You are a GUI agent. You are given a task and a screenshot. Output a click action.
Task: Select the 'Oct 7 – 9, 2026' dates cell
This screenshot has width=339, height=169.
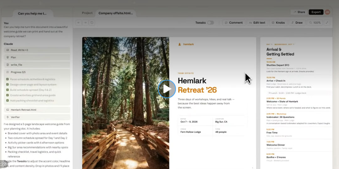point(195,120)
